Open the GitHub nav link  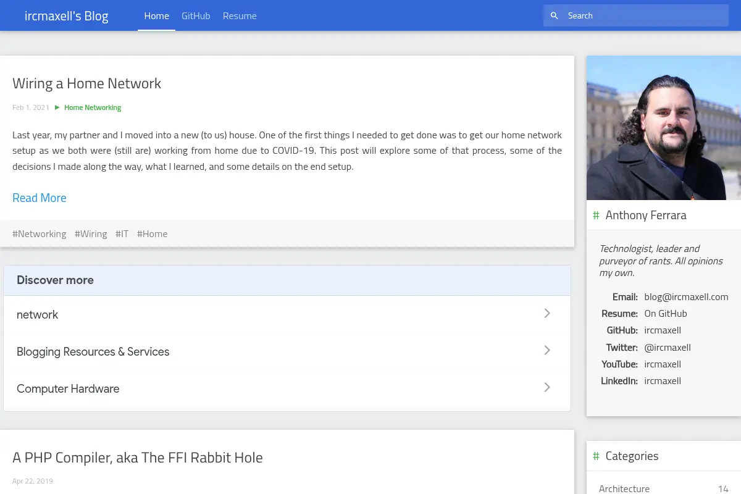196,16
